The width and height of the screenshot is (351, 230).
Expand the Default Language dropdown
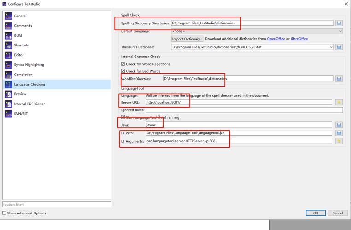(x=257, y=31)
